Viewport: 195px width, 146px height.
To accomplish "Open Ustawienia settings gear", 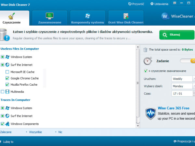I will pyautogui.click(x=152, y=4).
